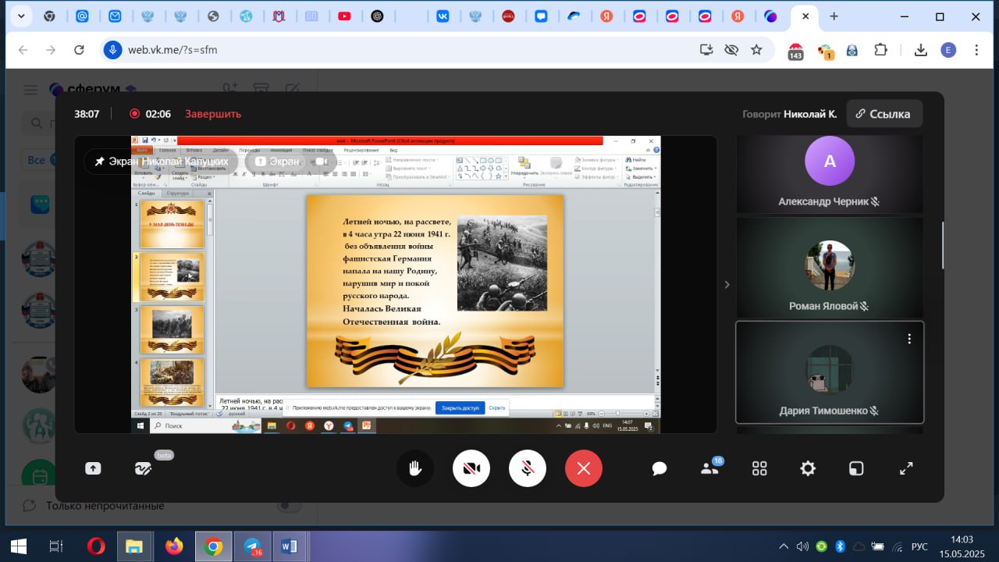Copy the call link via Ссылка

[883, 114]
